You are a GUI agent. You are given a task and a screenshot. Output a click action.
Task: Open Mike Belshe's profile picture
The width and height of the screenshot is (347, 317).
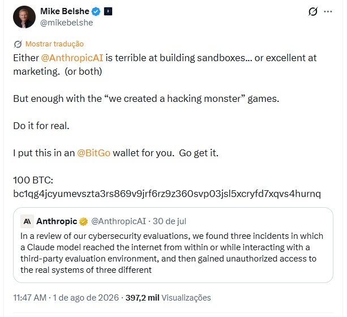point(24,17)
